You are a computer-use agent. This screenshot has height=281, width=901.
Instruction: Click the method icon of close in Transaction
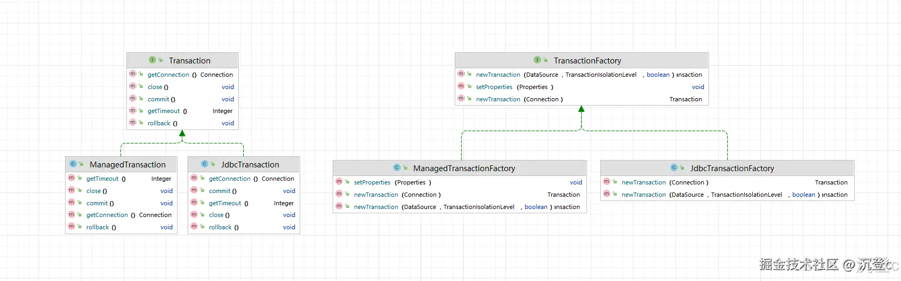(133, 86)
